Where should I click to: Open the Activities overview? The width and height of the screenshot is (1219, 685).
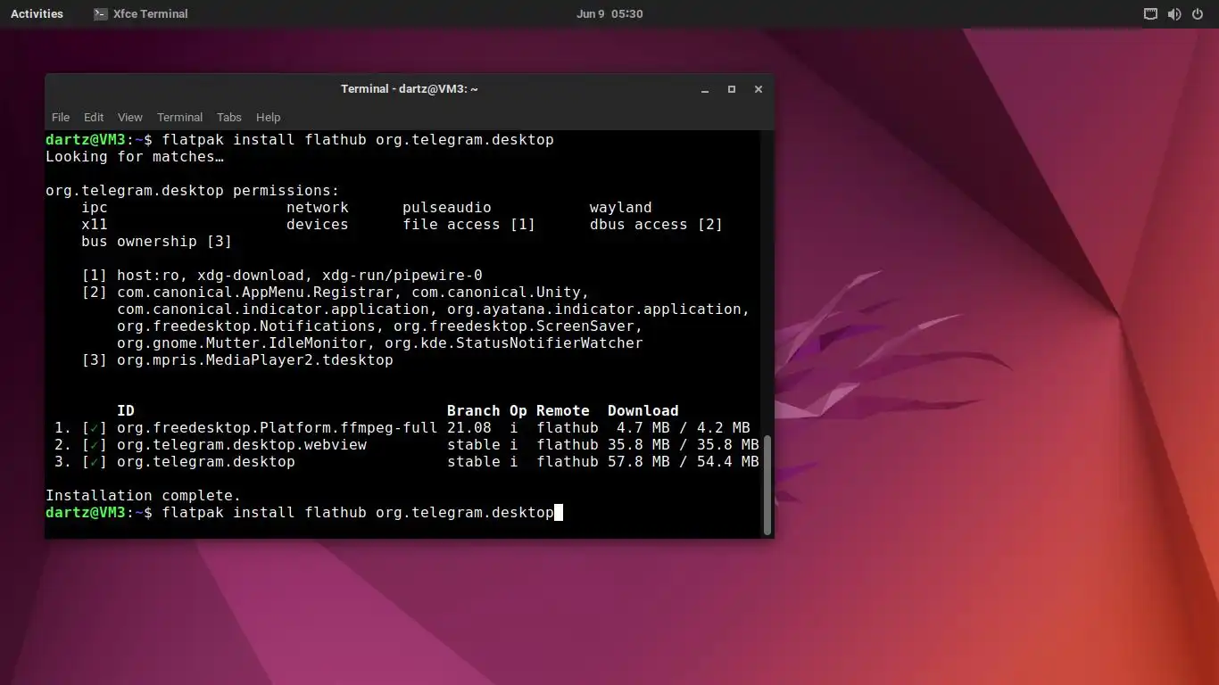click(x=37, y=13)
